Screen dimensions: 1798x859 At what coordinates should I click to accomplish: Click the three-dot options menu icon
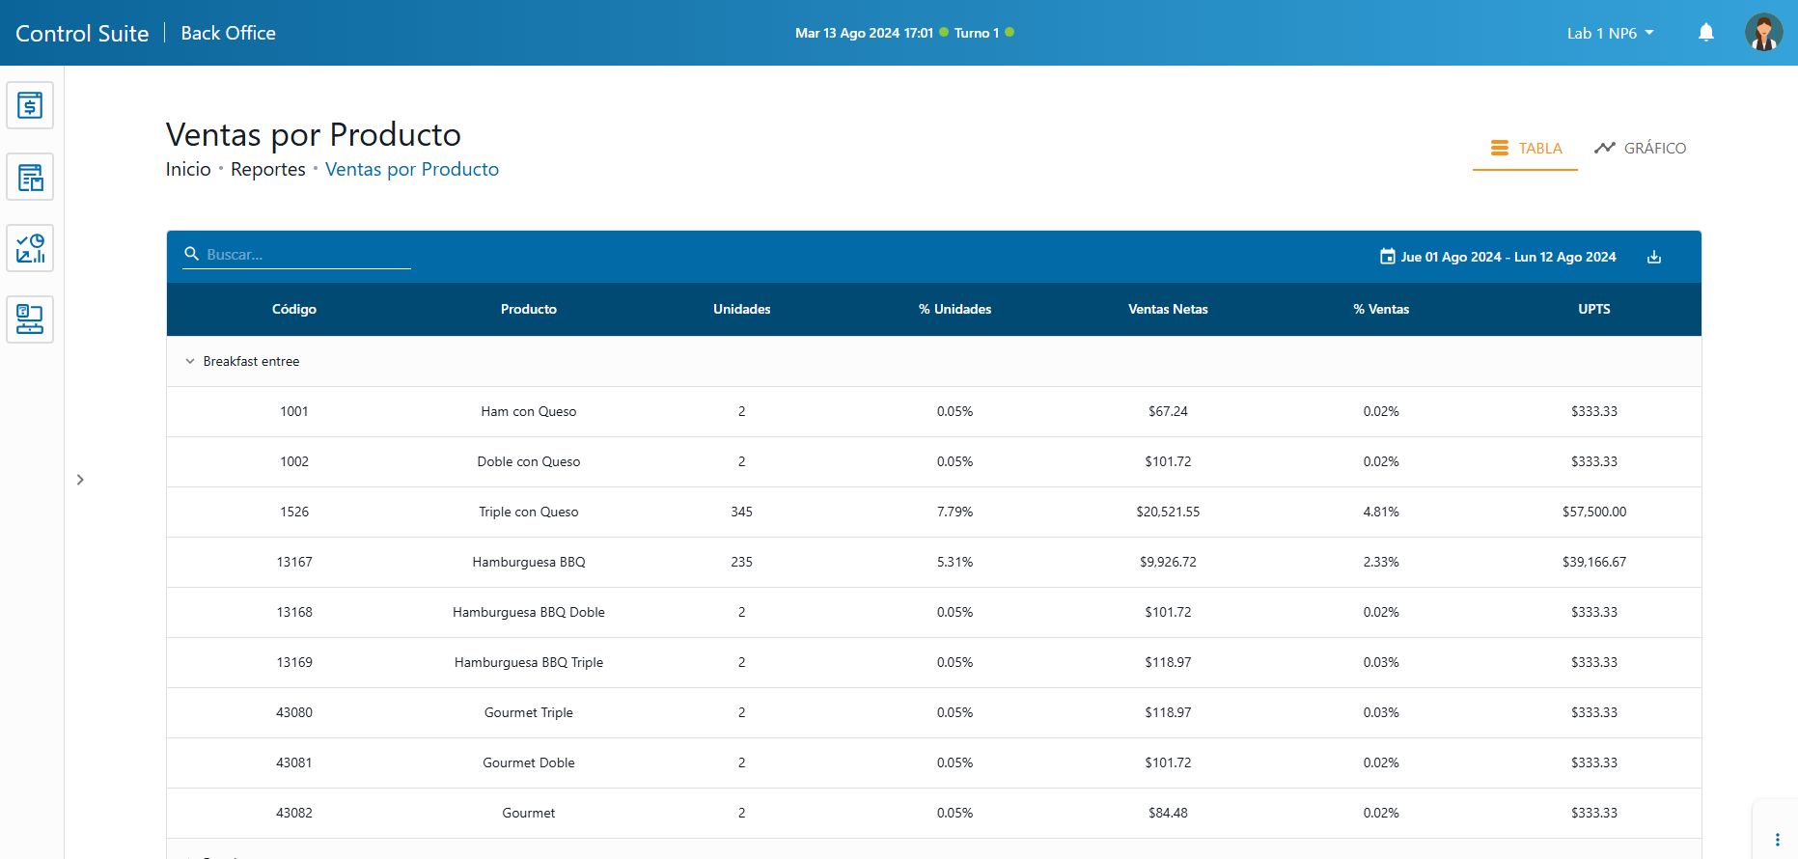[x=1777, y=840]
